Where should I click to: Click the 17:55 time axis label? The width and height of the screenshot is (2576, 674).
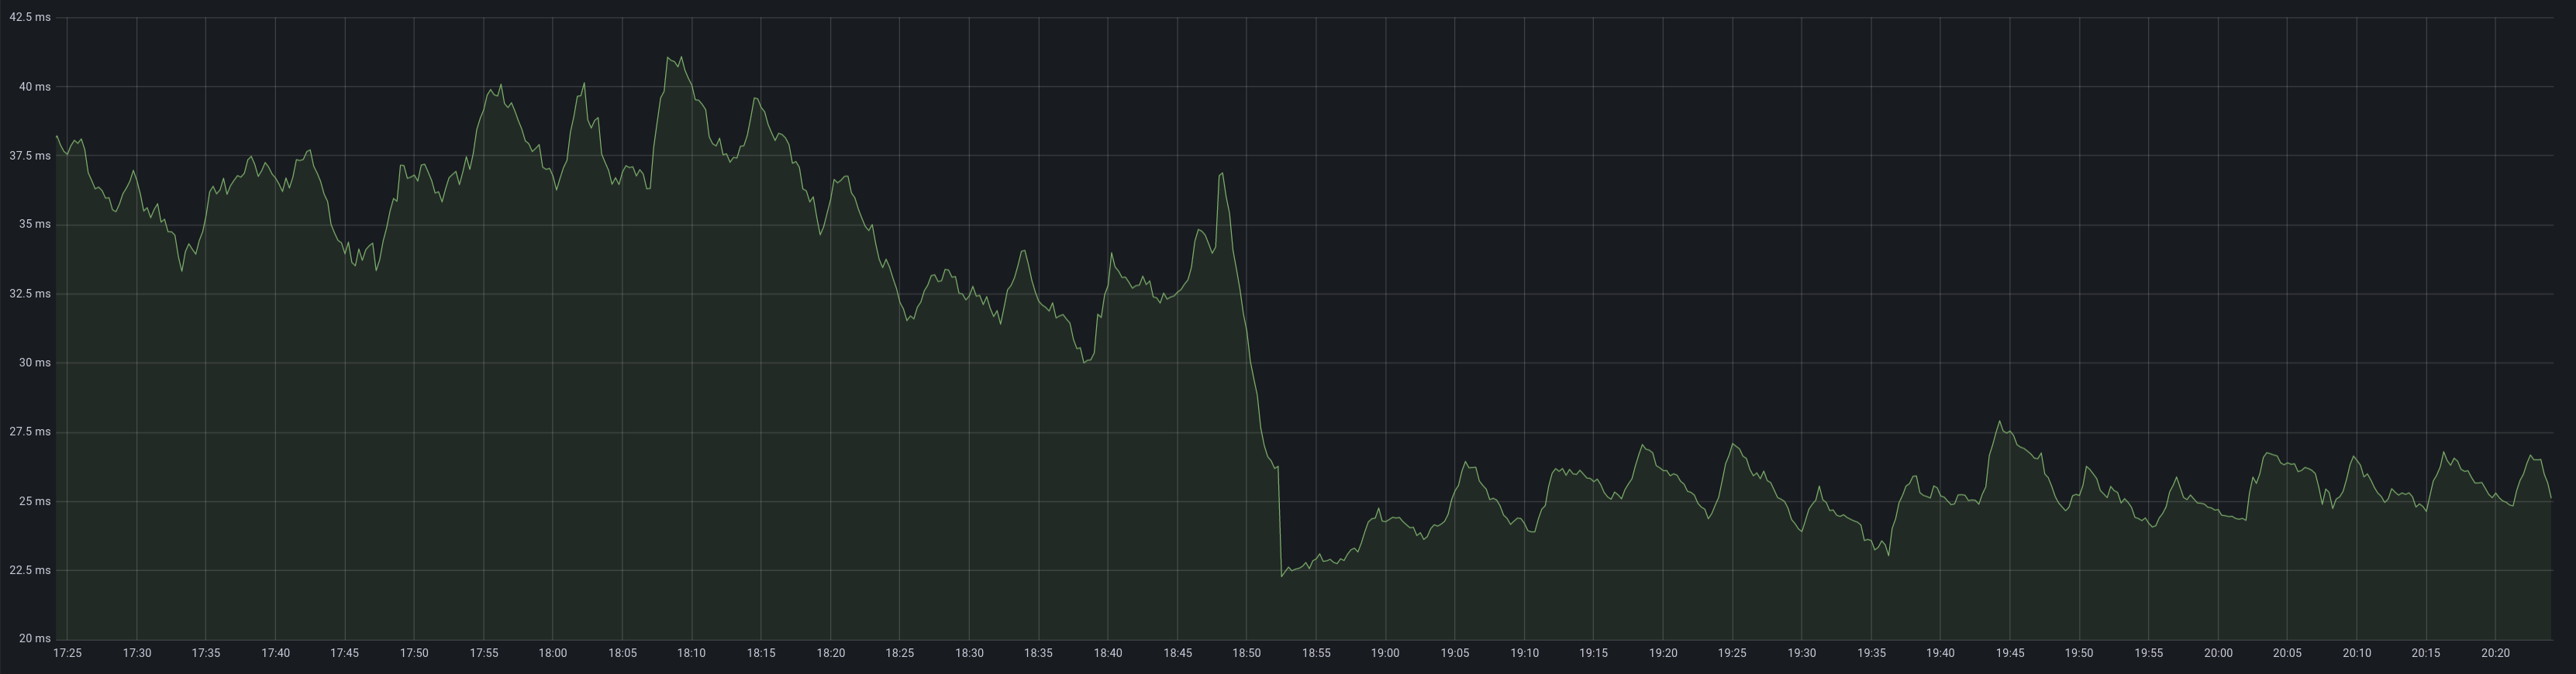pos(484,653)
